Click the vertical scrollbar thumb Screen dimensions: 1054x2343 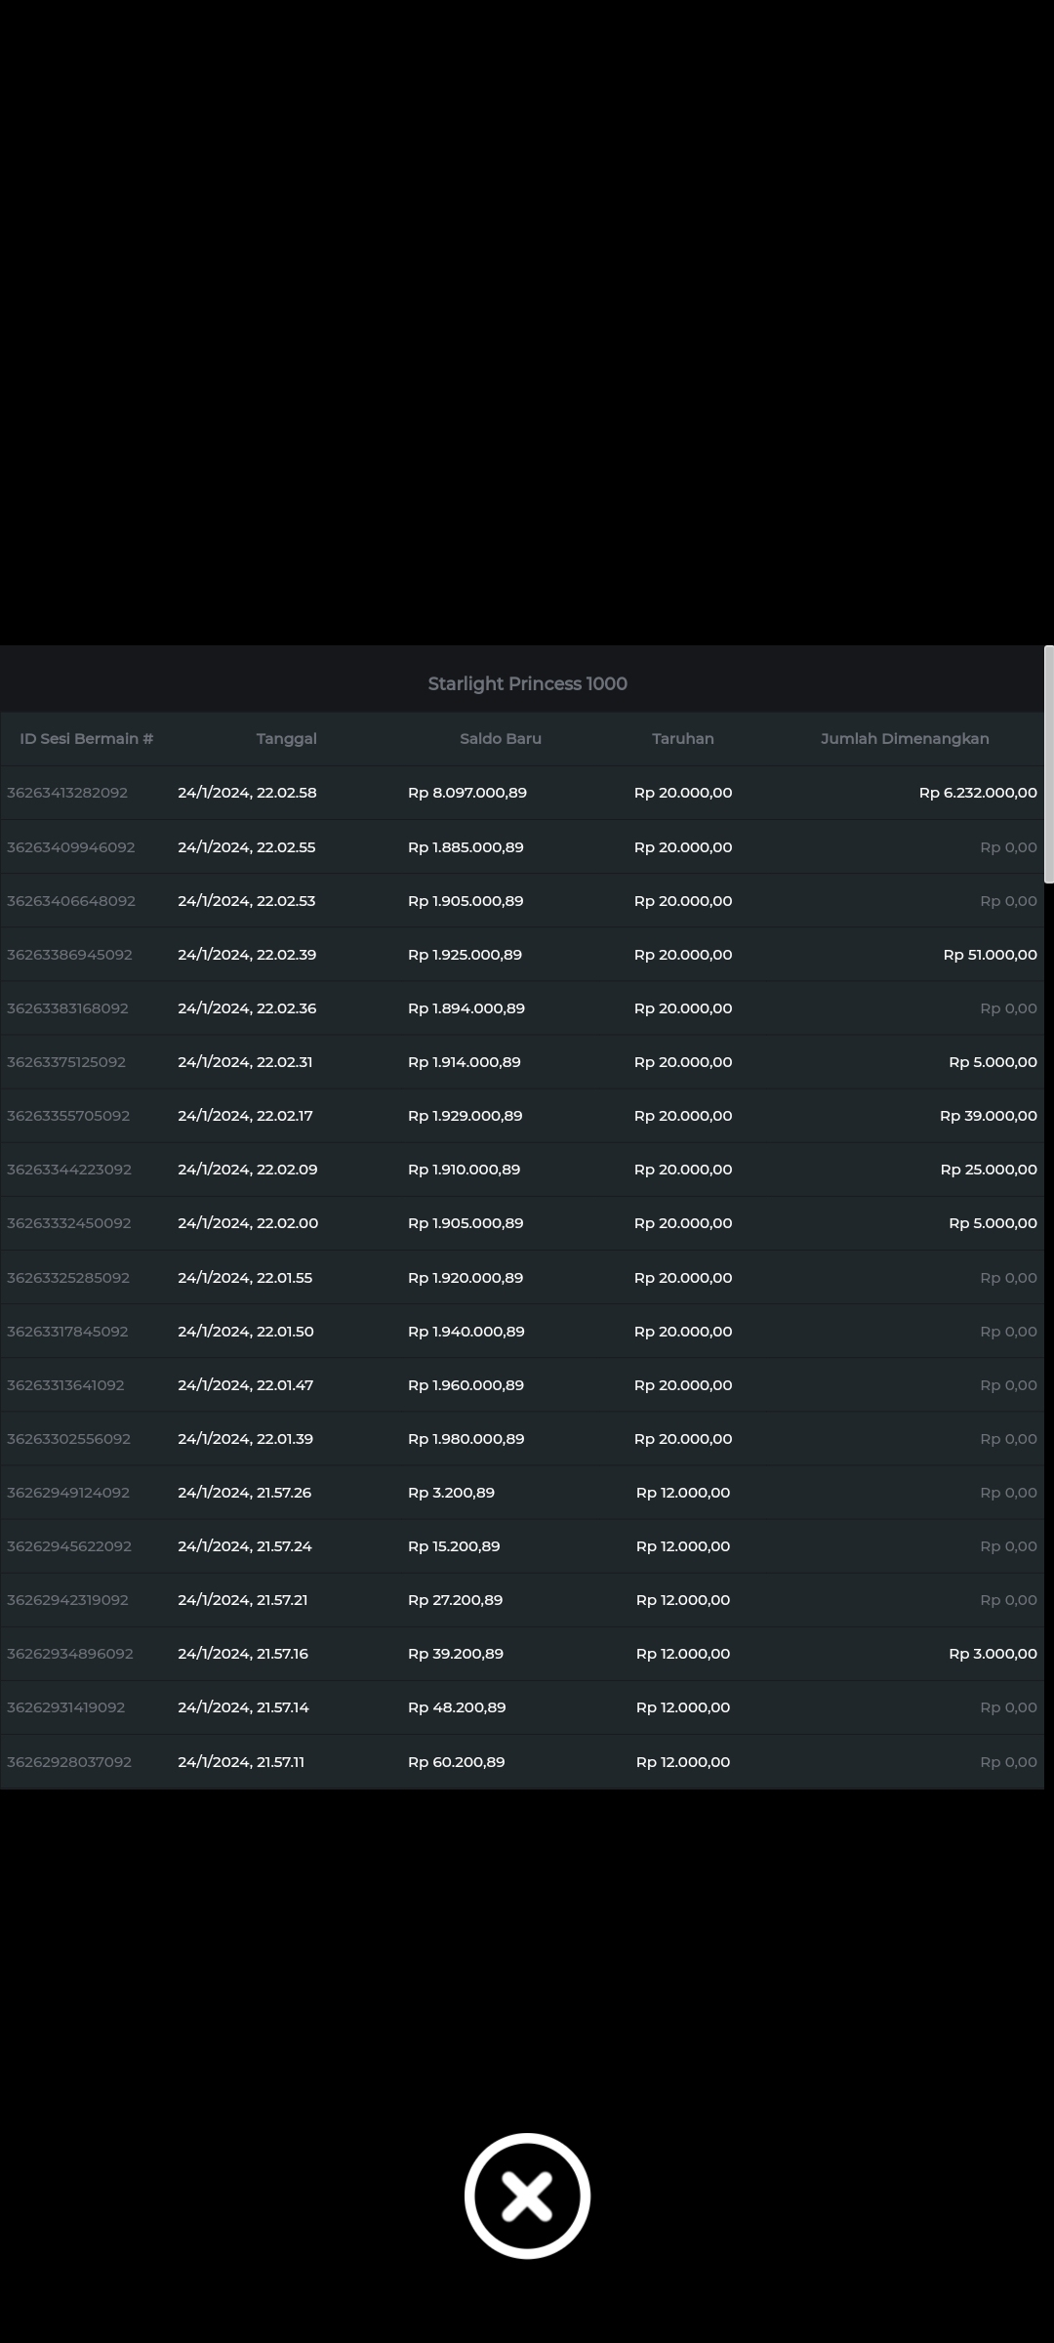(1048, 763)
